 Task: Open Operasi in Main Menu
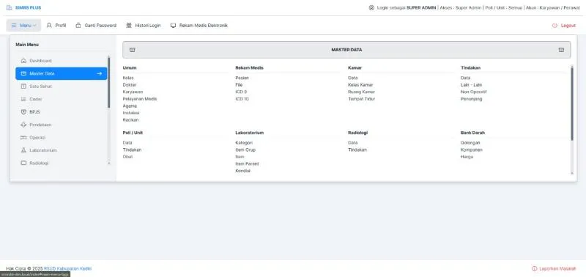coord(62,138)
